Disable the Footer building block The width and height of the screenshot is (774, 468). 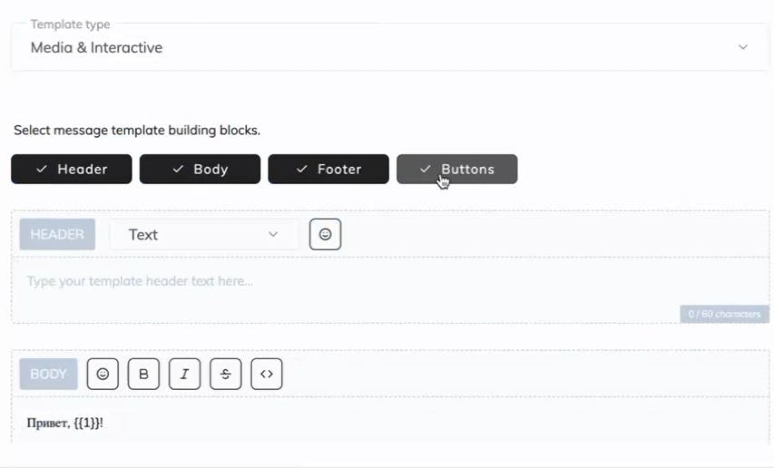[328, 170]
